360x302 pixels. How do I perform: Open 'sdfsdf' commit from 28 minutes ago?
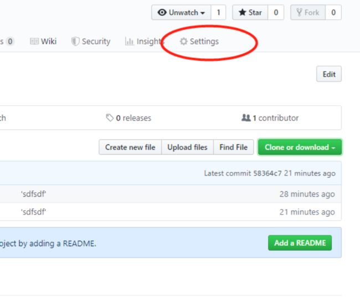click(34, 194)
